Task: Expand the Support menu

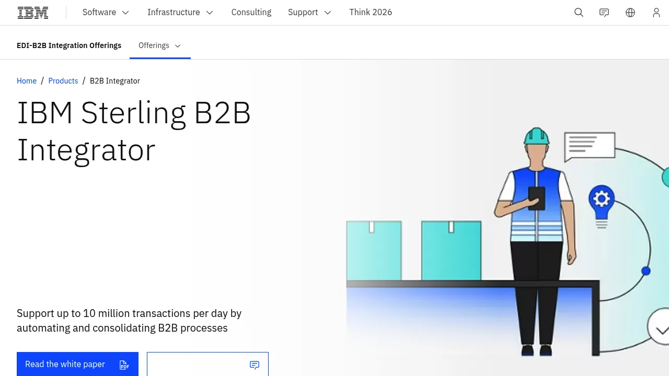Action: coord(309,13)
